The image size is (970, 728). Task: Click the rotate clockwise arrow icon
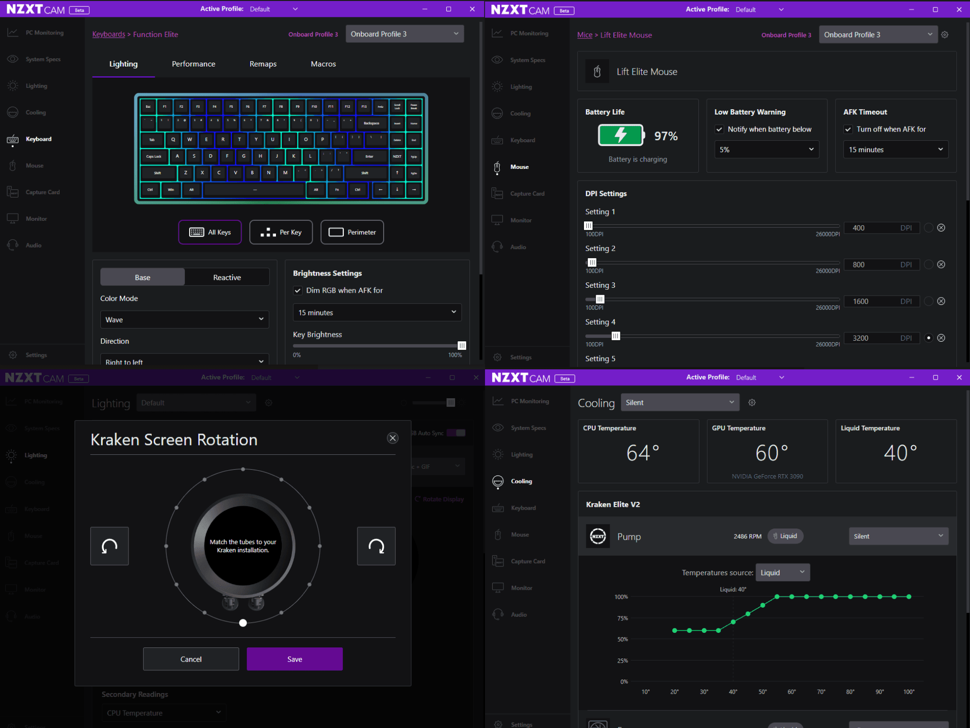click(x=376, y=546)
